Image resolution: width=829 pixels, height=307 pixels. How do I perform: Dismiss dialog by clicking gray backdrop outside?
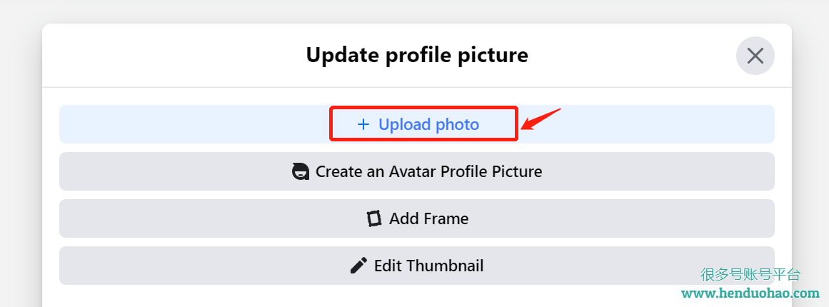pyautogui.click(x=20, y=158)
